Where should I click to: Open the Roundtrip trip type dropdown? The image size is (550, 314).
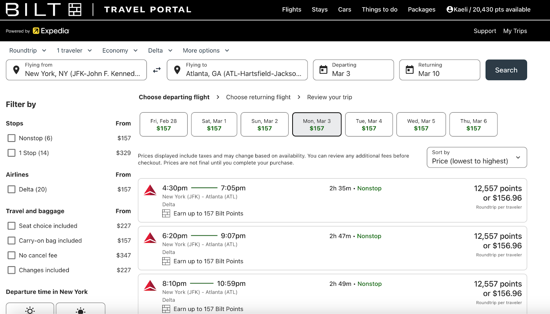27,51
